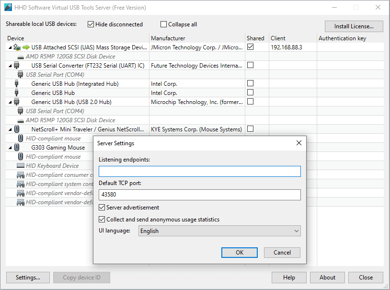Click Cancel in Server Settings dialog

tap(282, 253)
